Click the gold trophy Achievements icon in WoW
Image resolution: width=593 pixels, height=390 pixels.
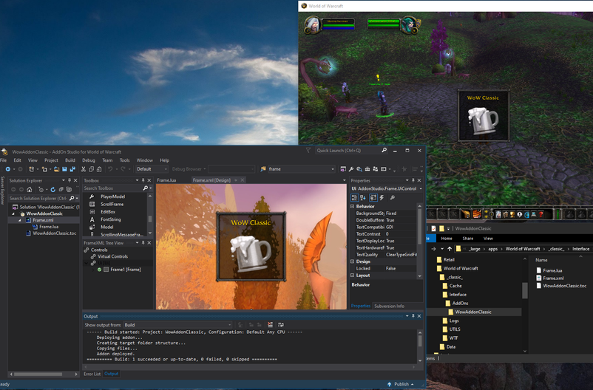point(512,215)
